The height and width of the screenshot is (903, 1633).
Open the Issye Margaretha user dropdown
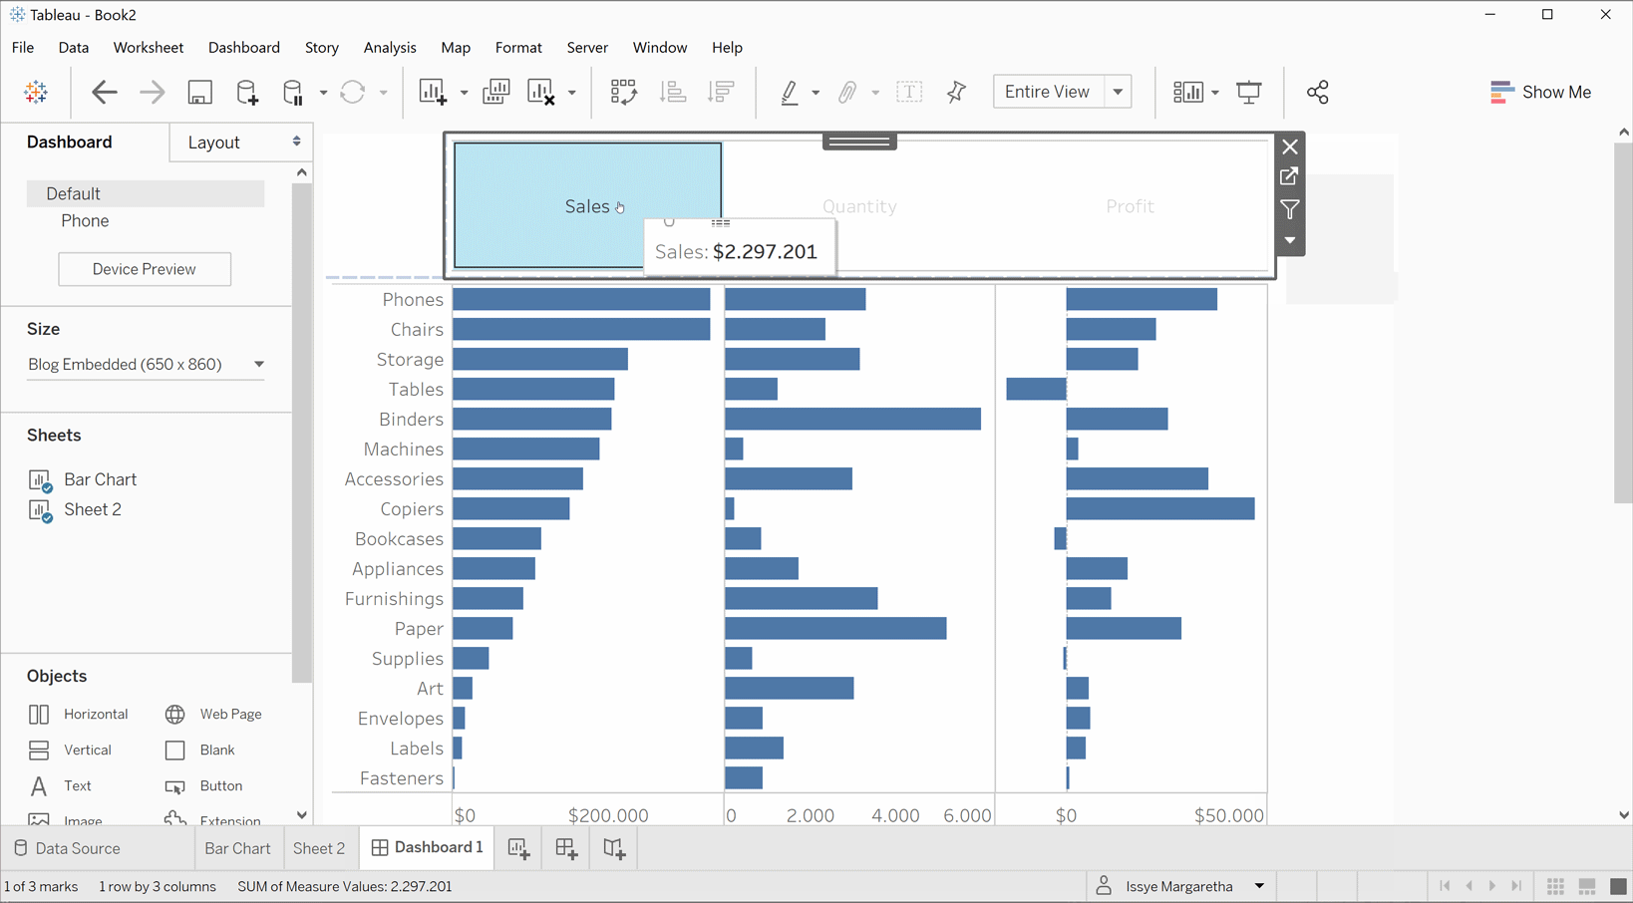click(x=1259, y=886)
